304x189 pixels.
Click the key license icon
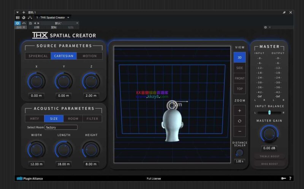click(283, 178)
